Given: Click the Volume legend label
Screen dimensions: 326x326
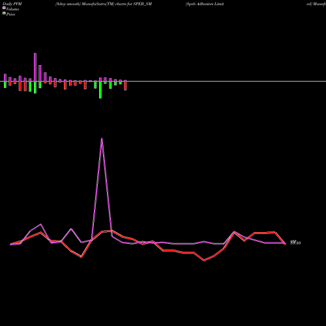Looking at the screenshot, I should (12, 9).
